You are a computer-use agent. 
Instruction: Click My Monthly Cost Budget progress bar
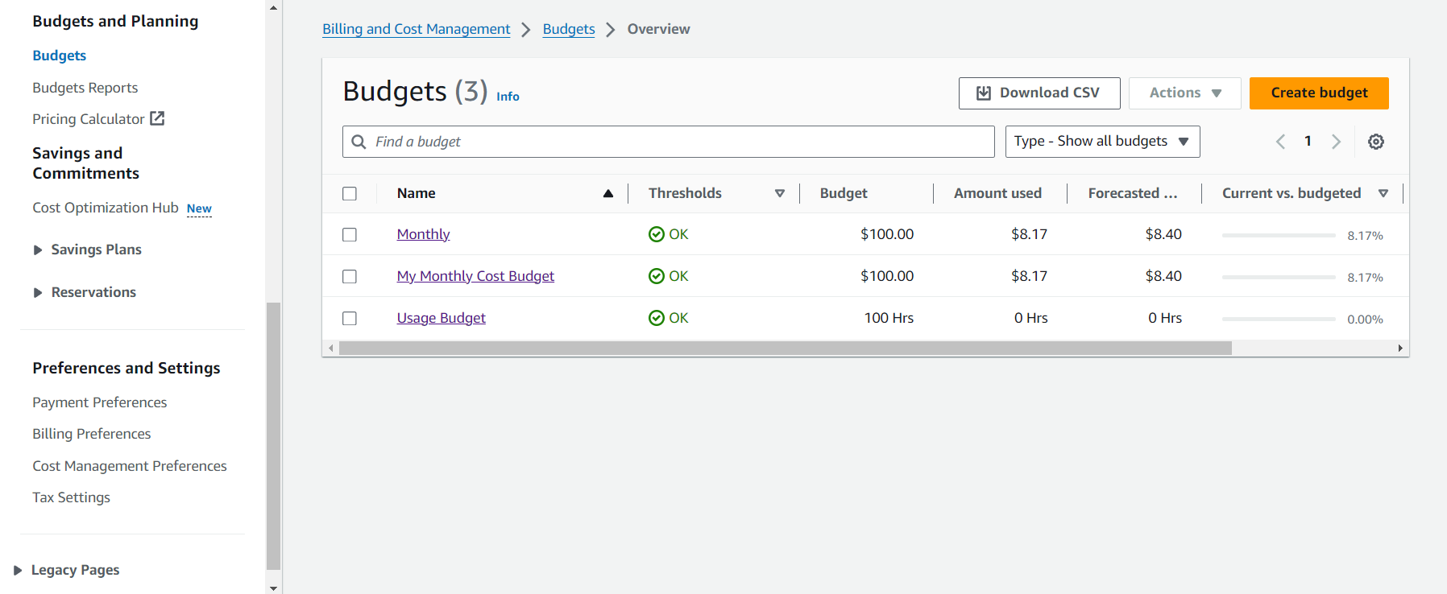click(x=1279, y=277)
